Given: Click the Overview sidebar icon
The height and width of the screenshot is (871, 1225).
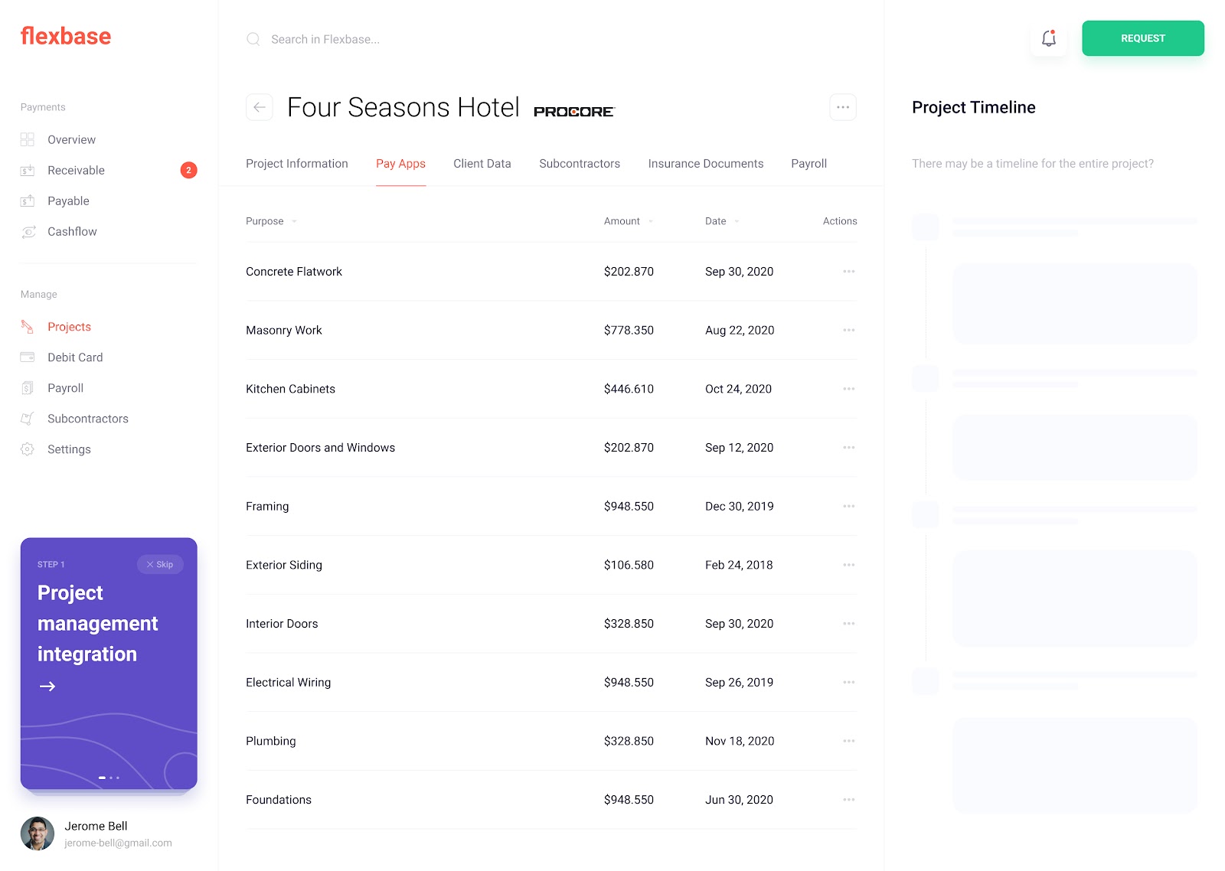Looking at the screenshot, I should click(x=28, y=139).
